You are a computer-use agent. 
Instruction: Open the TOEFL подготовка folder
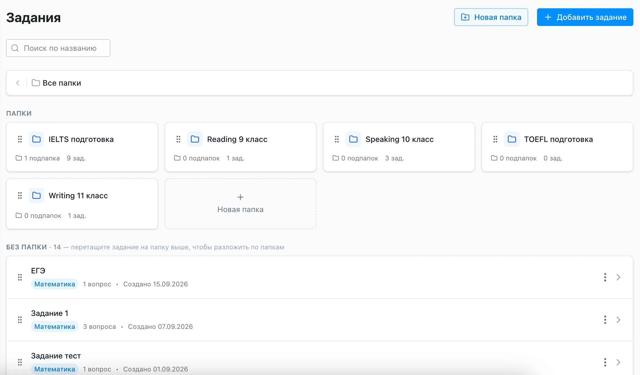pos(557,147)
